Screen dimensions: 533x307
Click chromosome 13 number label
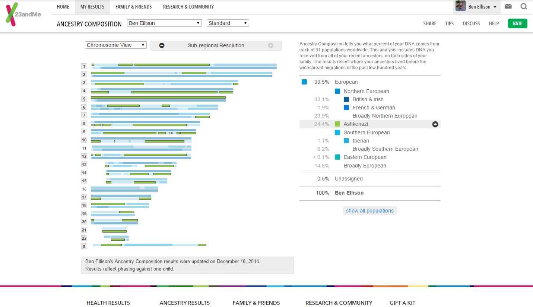(84, 164)
